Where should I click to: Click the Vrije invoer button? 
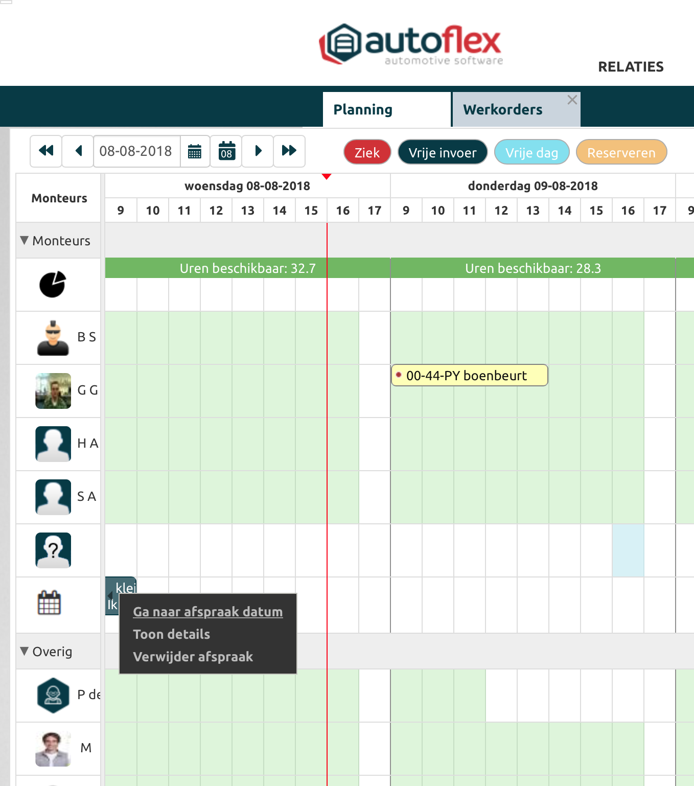coord(442,152)
